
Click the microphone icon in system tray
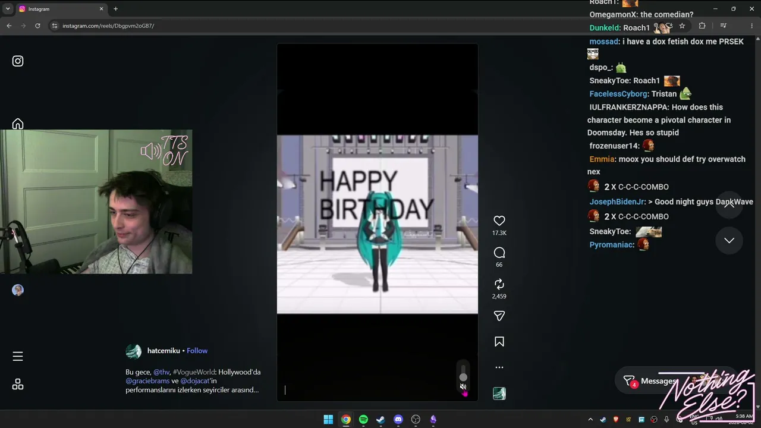pos(666,420)
